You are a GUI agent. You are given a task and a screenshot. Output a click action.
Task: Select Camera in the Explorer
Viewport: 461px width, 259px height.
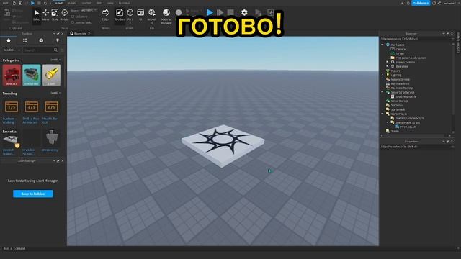click(400, 50)
